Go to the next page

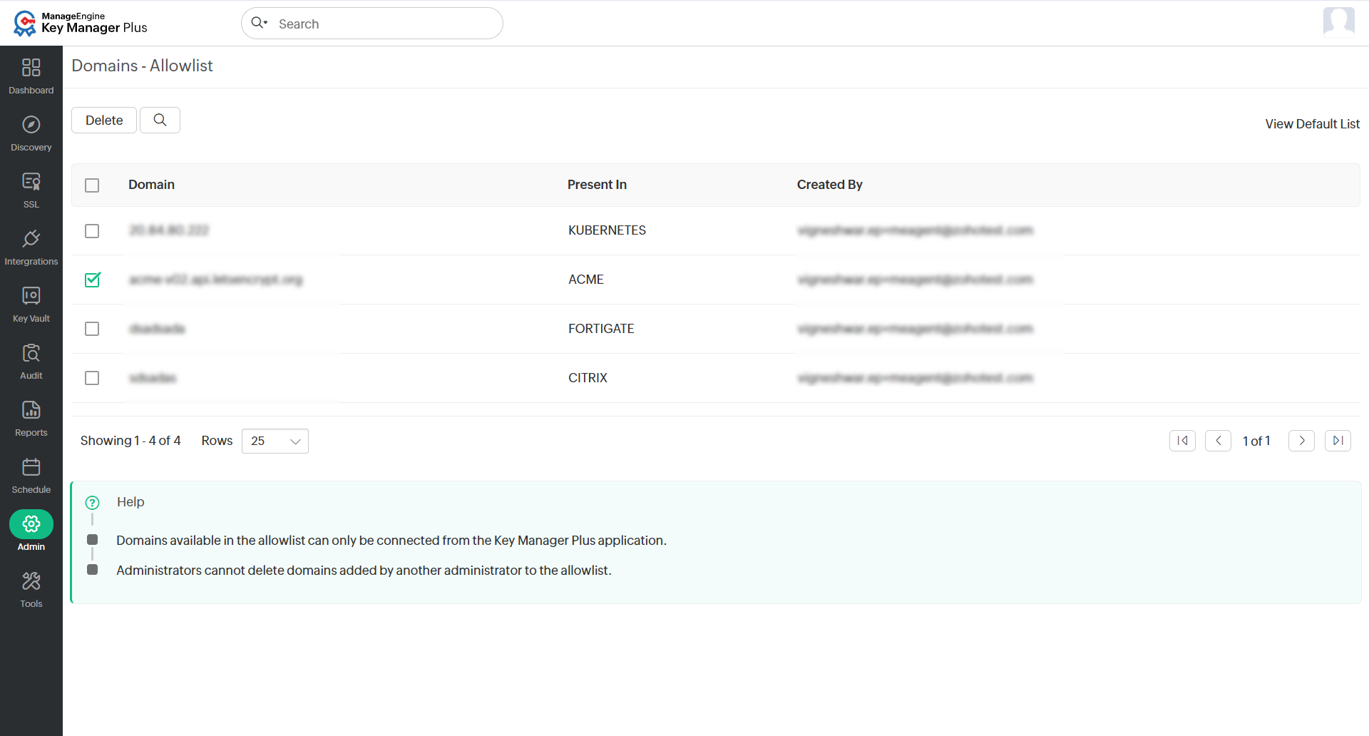tap(1301, 441)
